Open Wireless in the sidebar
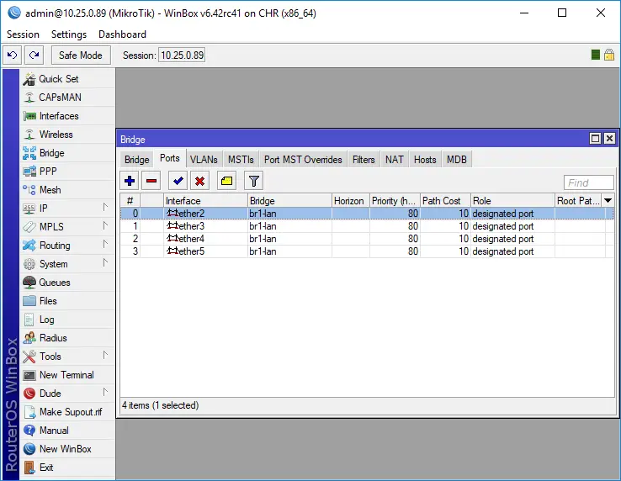Viewport: 621px width, 481px height. (x=67, y=135)
